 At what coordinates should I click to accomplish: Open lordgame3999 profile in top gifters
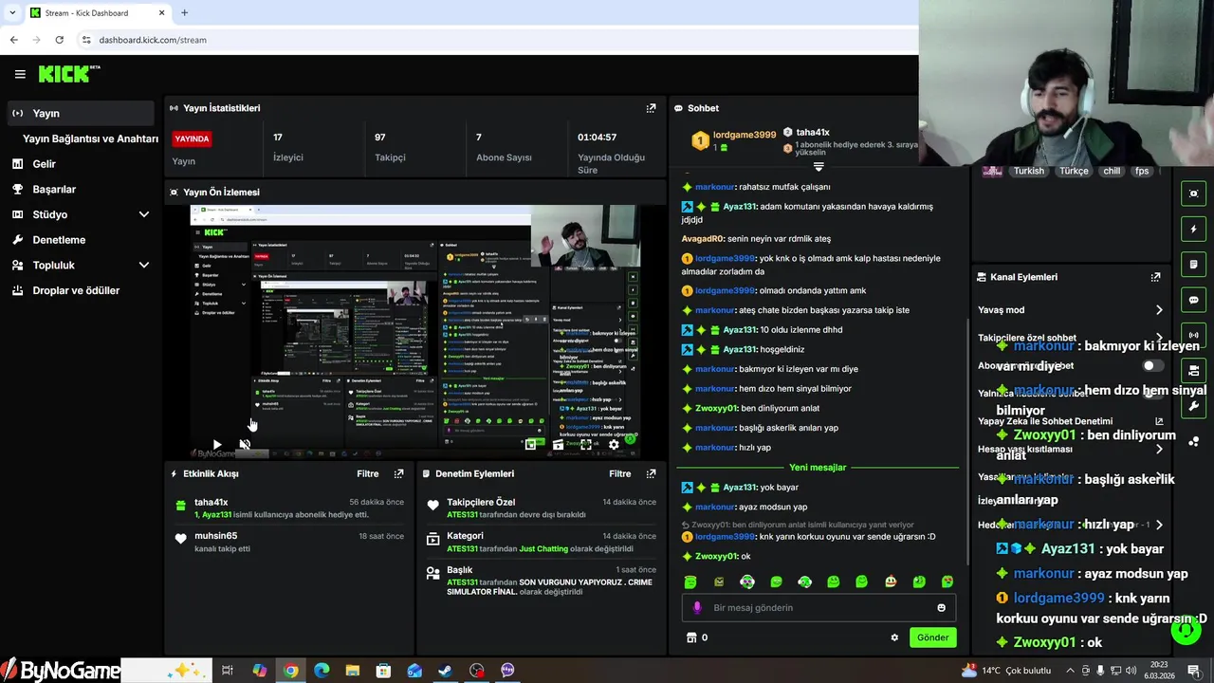point(745,135)
